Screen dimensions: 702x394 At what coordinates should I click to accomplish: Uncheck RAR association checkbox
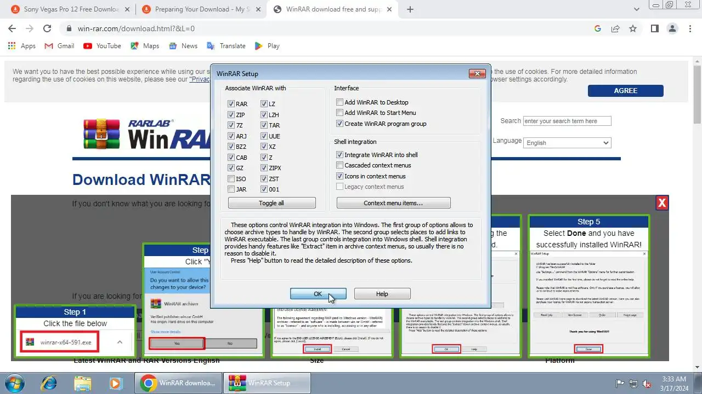click(231, 104)
